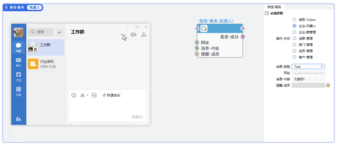Open 日程 calendar in the sidebar

[x=19, y=91]
